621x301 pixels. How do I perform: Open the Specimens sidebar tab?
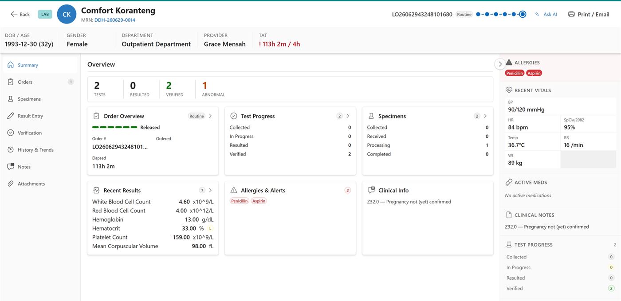click(40, 99)
